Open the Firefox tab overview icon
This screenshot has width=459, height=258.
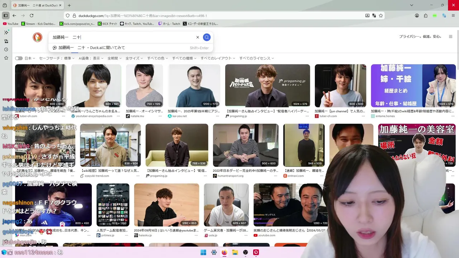click(5, 5)
